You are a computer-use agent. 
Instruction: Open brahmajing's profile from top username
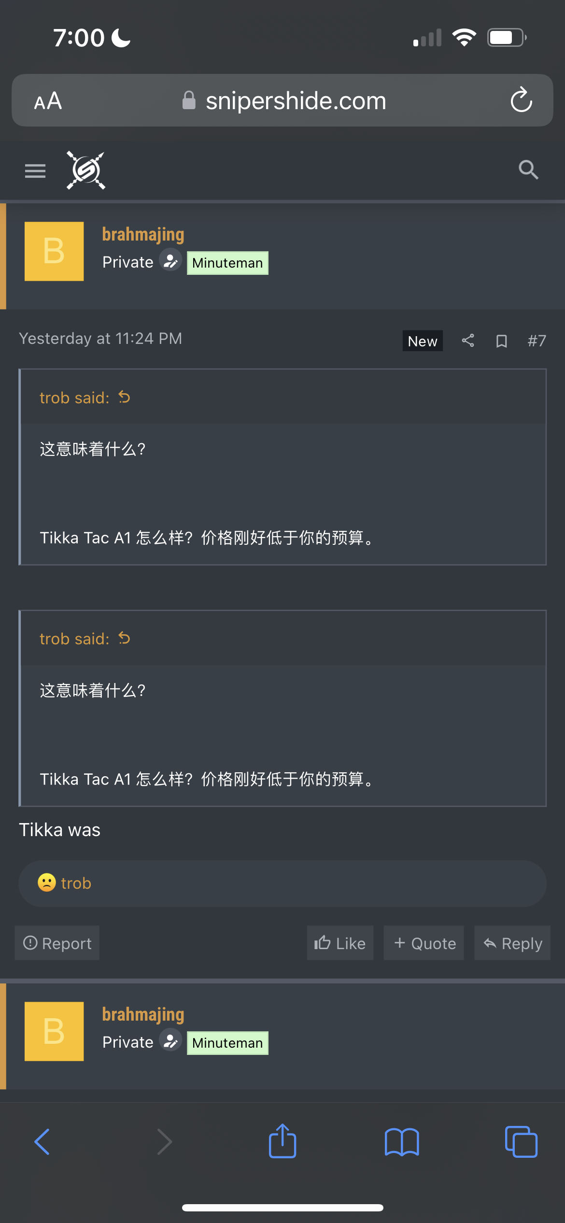click(x=143, y=234)
